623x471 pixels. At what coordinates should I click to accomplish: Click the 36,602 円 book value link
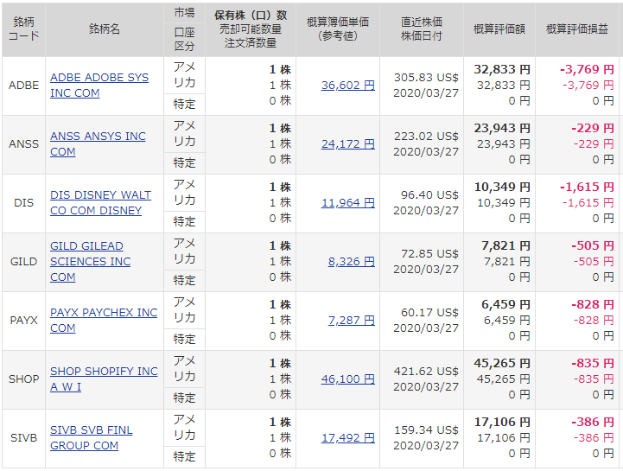point(348,85)
